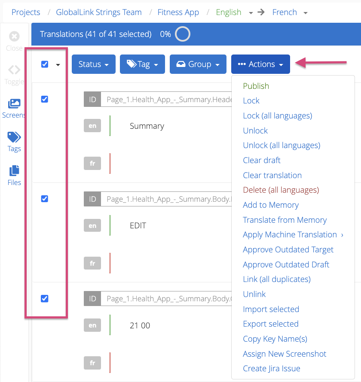Open the Files sidebar icon
Screen dimensions: 361x382
tap(14, 170)
